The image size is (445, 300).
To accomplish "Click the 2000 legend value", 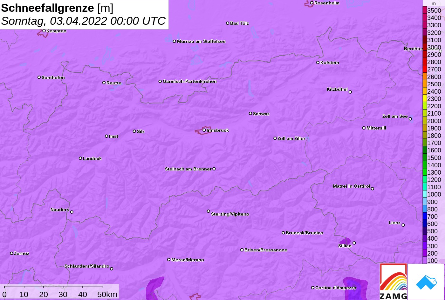I will pos(434,121).
